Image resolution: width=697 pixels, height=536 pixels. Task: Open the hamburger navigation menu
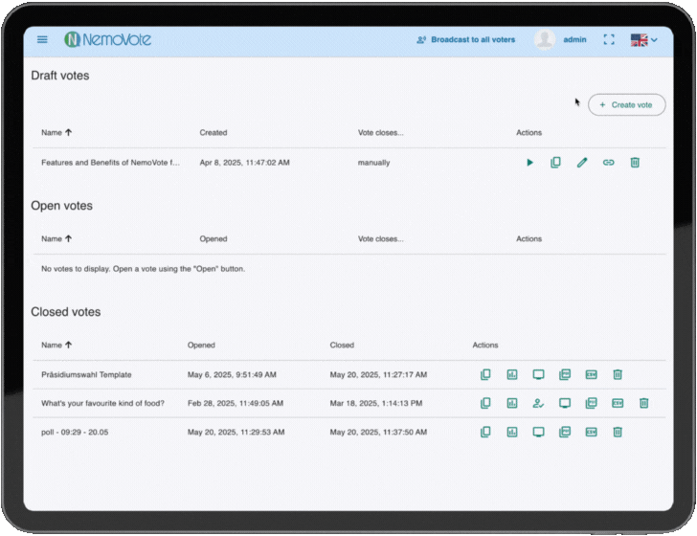(x=42, y=39)
